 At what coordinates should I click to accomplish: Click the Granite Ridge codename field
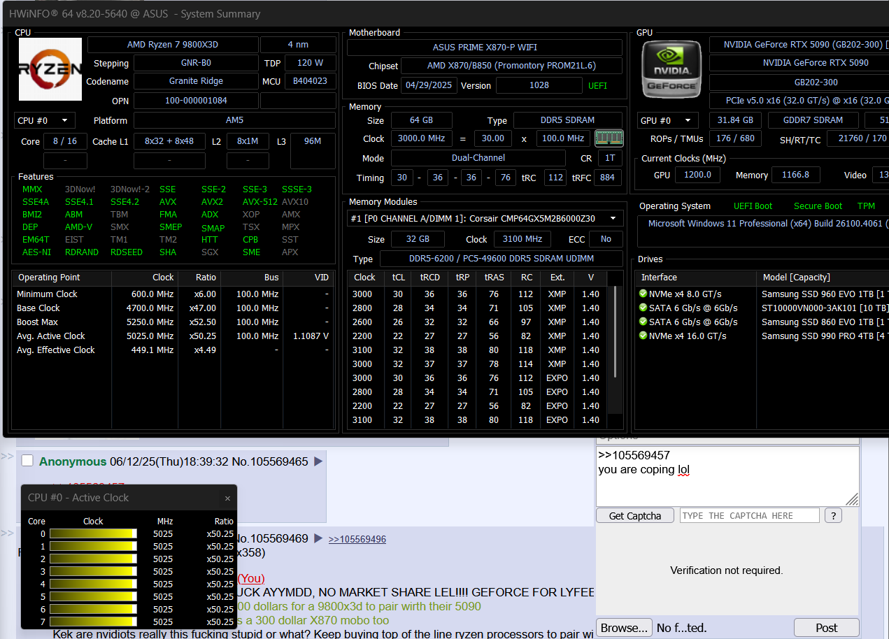pyautogui.click(x=196, y=81)
